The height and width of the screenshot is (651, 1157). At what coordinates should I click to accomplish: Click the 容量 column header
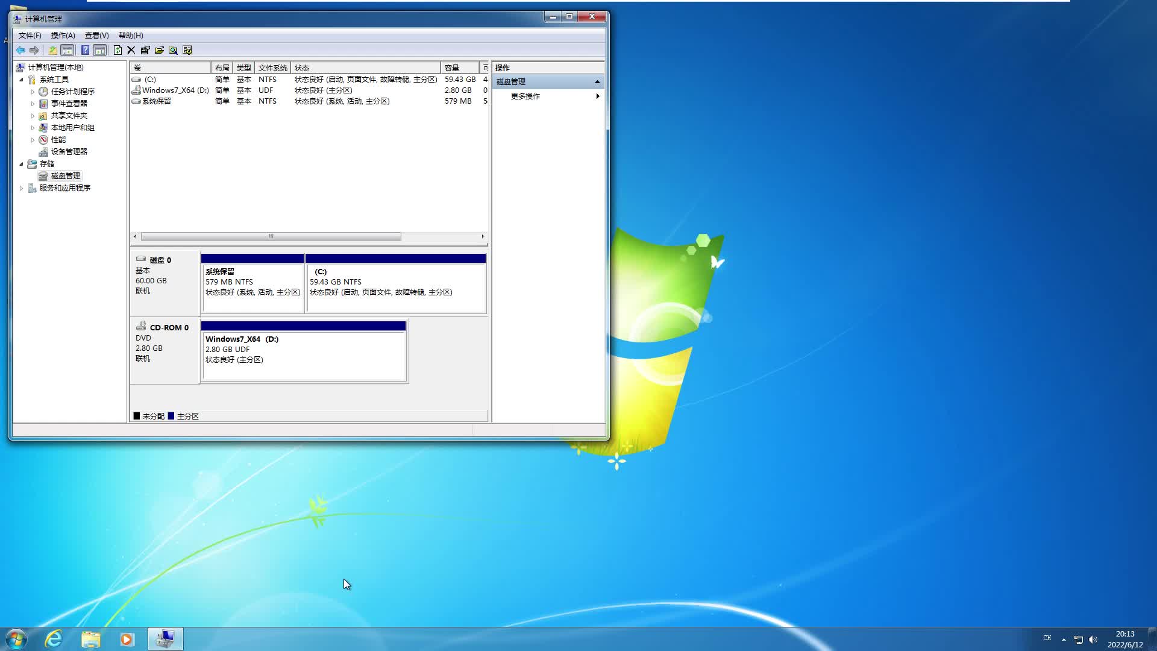click(459, 68)
